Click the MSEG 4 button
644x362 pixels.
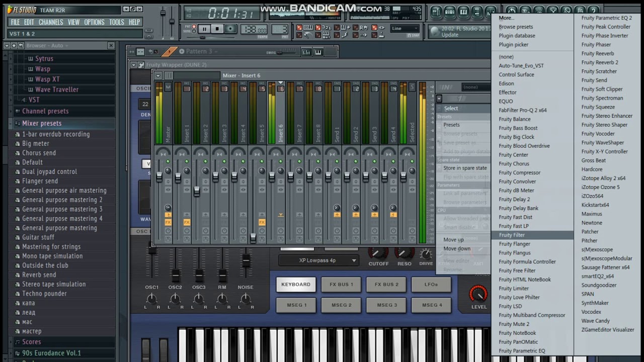(x=432, y=305)
